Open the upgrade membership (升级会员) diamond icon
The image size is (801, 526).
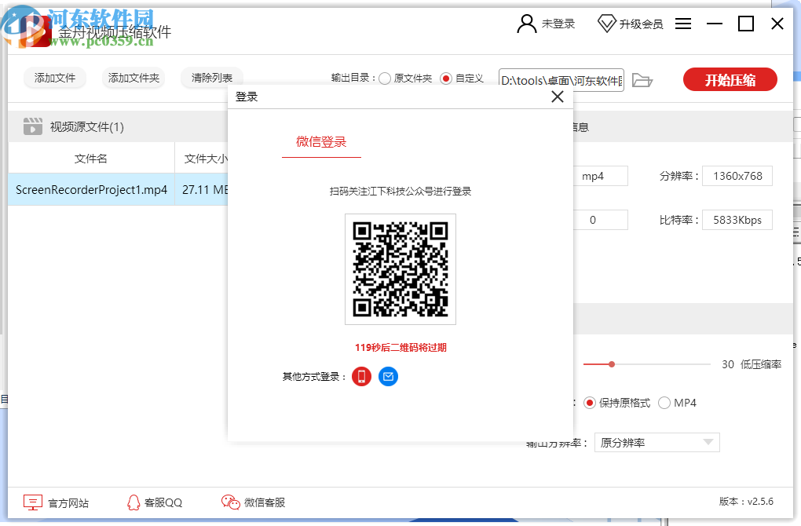pos(607,24)
